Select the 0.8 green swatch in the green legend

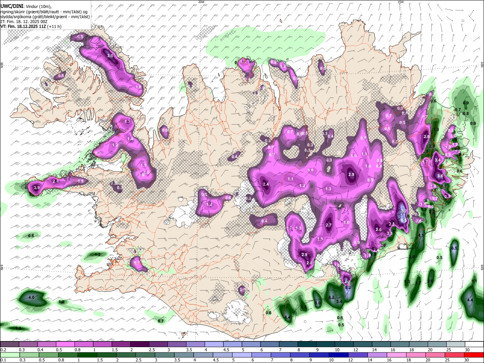click(x=68, y=355)
